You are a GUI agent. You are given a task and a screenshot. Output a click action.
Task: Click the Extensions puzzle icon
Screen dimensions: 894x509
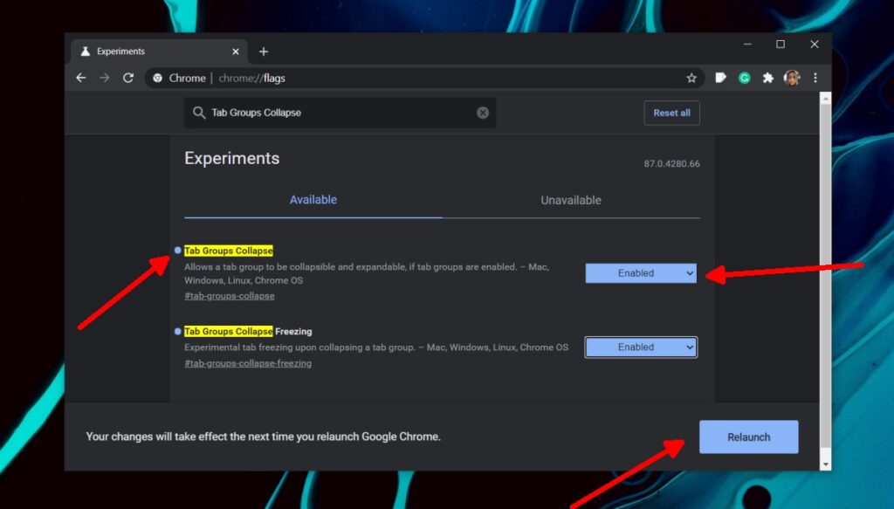point(767,78)
